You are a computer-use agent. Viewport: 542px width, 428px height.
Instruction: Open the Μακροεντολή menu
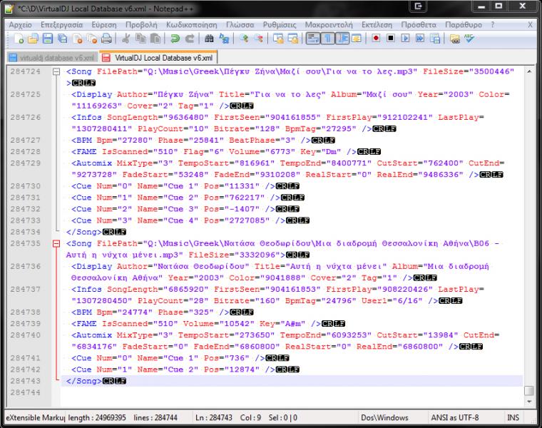point(329,25)
